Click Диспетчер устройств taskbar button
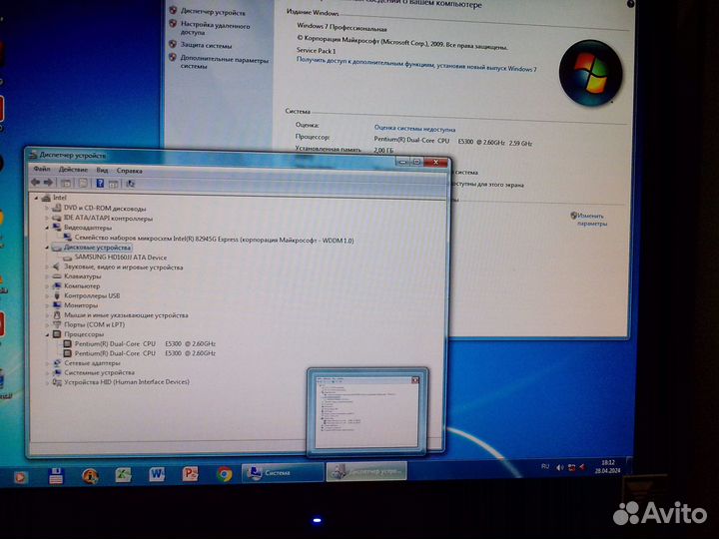Screen dimensions: 719x539 (366, 471)
